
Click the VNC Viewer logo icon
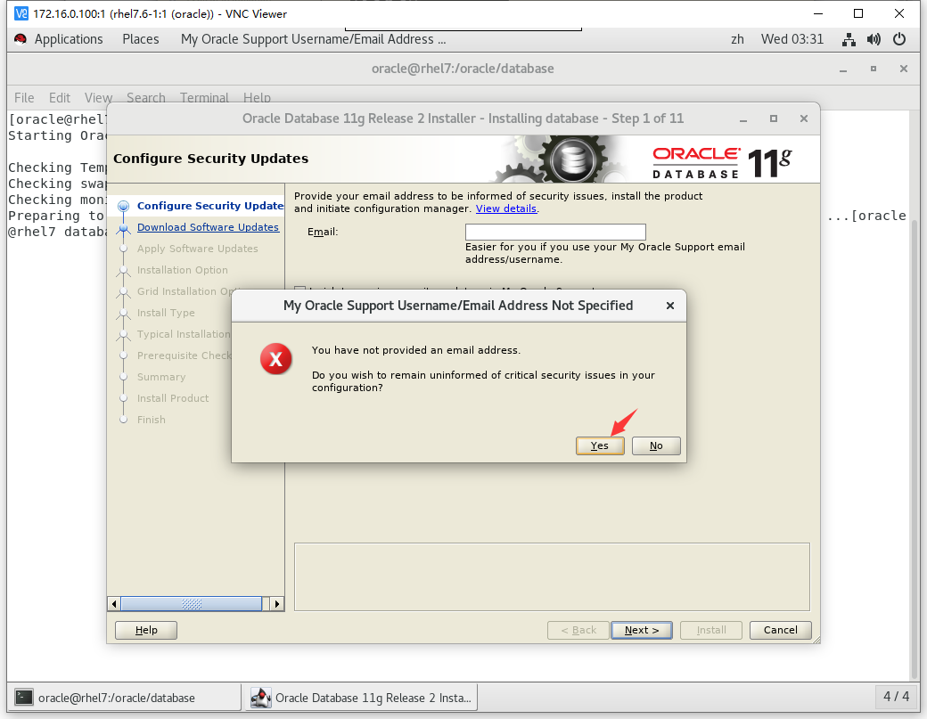pyautogui.click(x=21, y=13)
